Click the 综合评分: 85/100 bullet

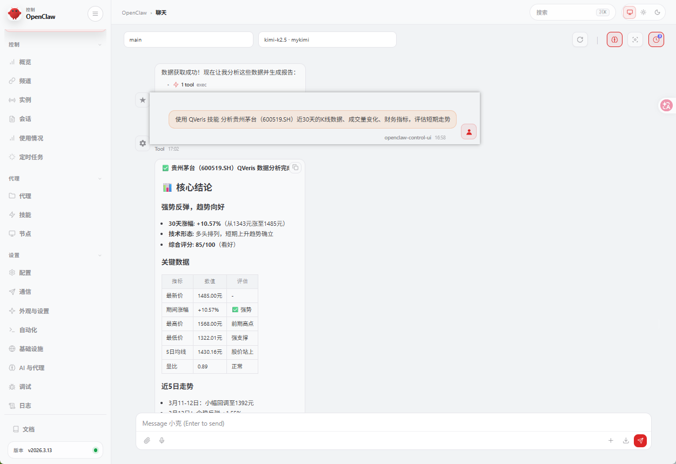(x=202, y=245)
